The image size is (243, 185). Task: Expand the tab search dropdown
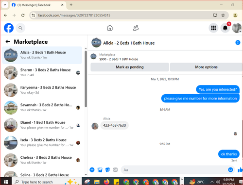[5, 5]
